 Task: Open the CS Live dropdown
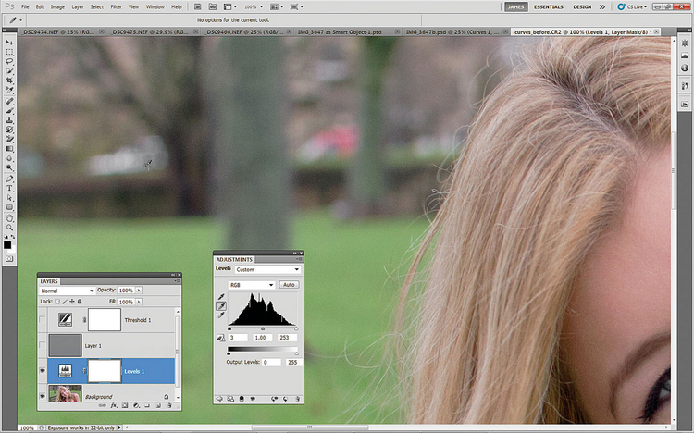click(633, 7)
